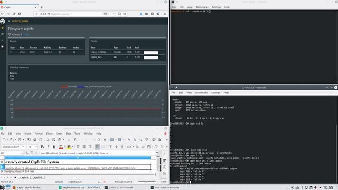Click the cephfs_data pool usage bar
Viewport: 338px width, 190px height.
coord(151,58)
